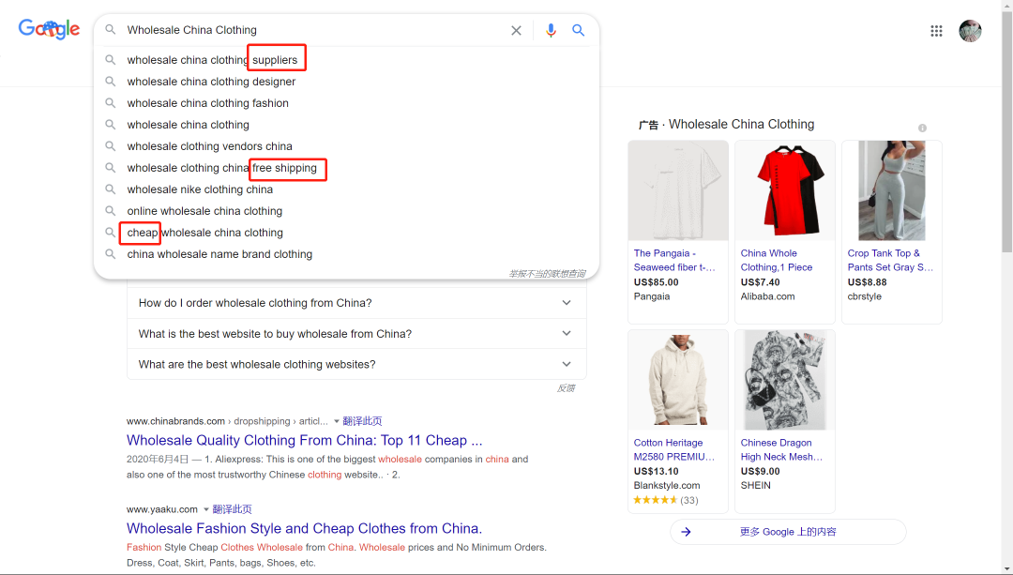The width and height of the screenshot is (1013, 575).
Task: Click the cbrstyle seller name
Action: pos(865,296)
